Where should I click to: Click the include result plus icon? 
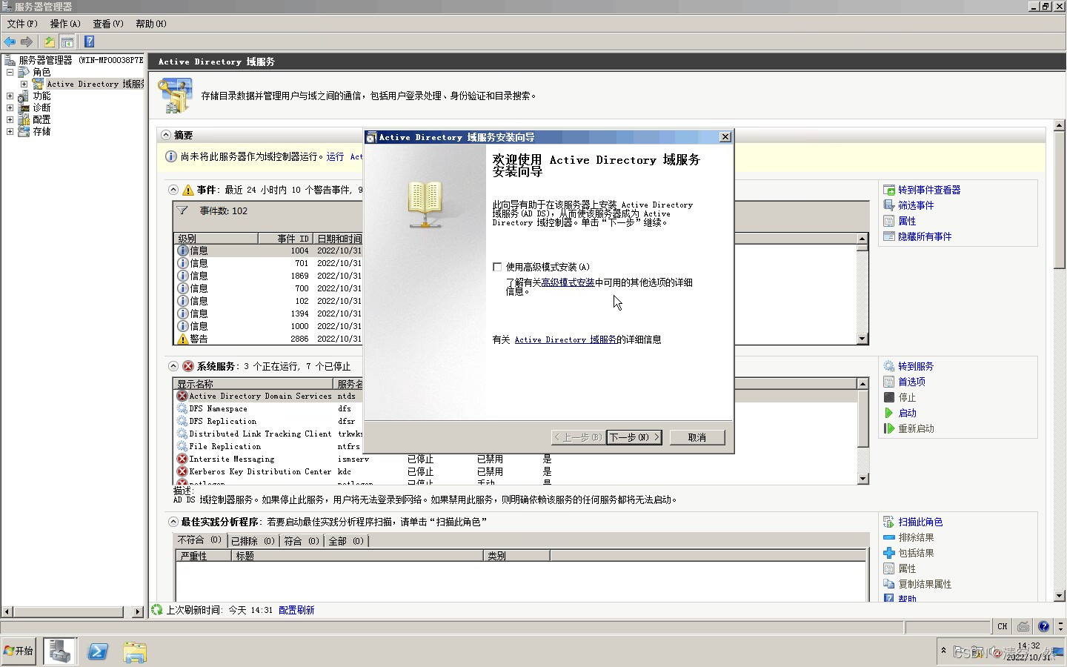pos(889,553)
